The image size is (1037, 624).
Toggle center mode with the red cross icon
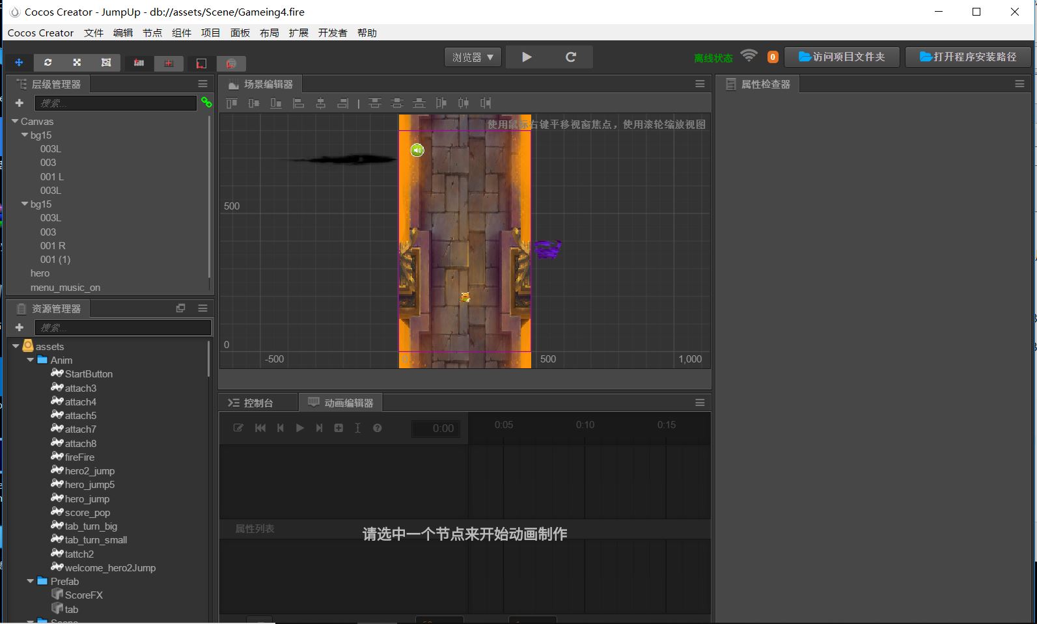tap(169, 62)
